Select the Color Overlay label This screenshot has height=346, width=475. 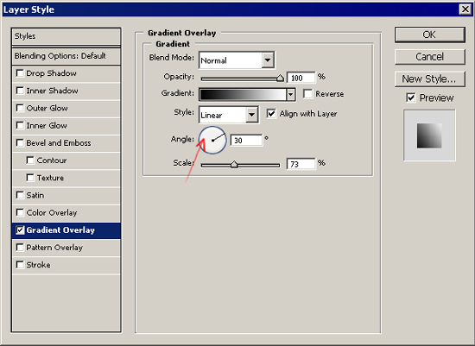tap(52, 213)
